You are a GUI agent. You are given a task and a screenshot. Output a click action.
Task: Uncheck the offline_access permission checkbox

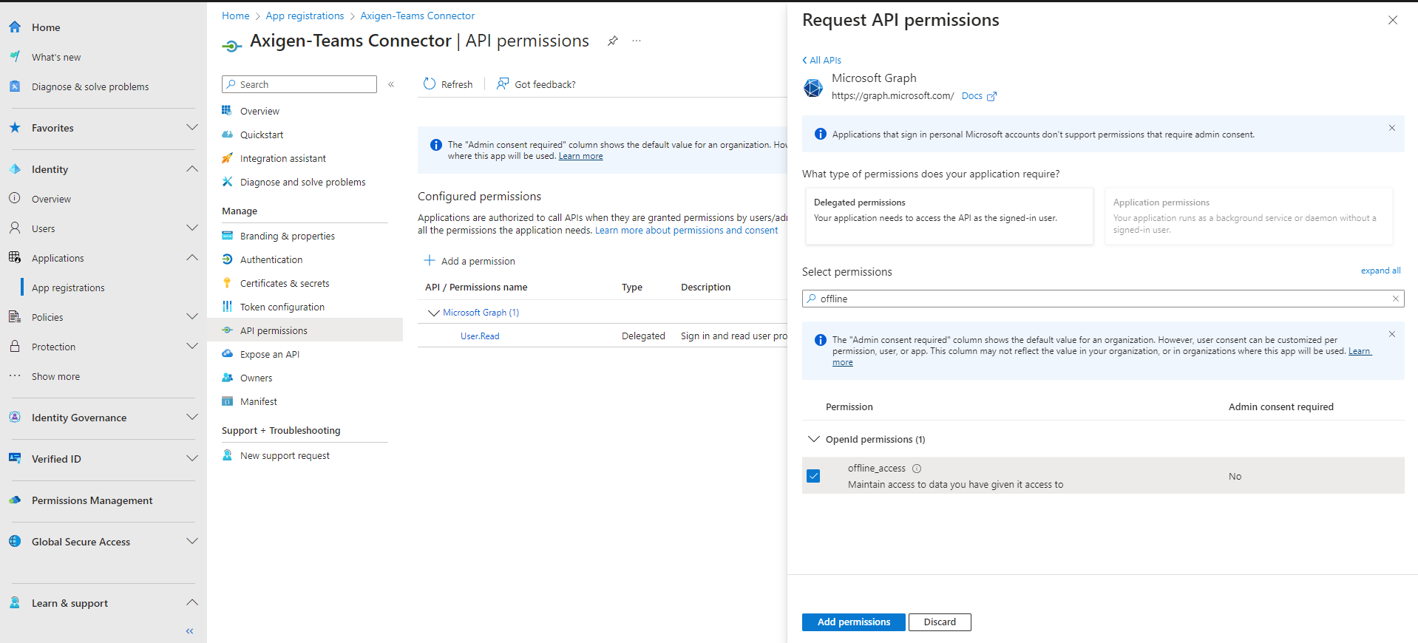pos(813,476)
